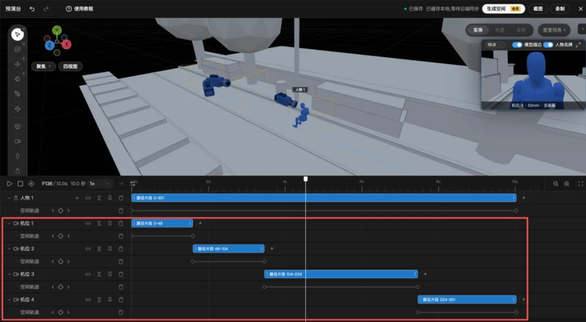Screen dimensions: 586x322
Task: Select the 路径片段 0-301 clip
Action: click(x=324, y=198)
